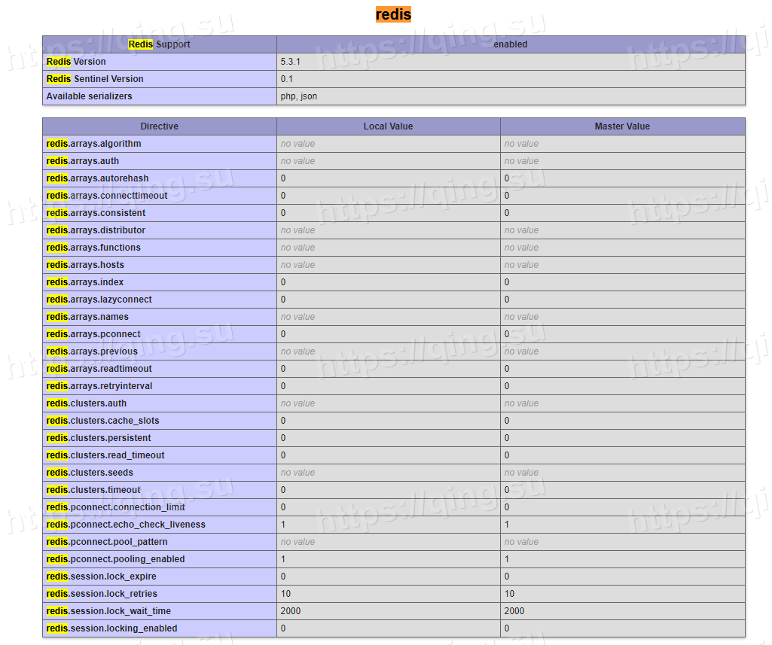Click local no value for pool_pattern

[298, 542]
